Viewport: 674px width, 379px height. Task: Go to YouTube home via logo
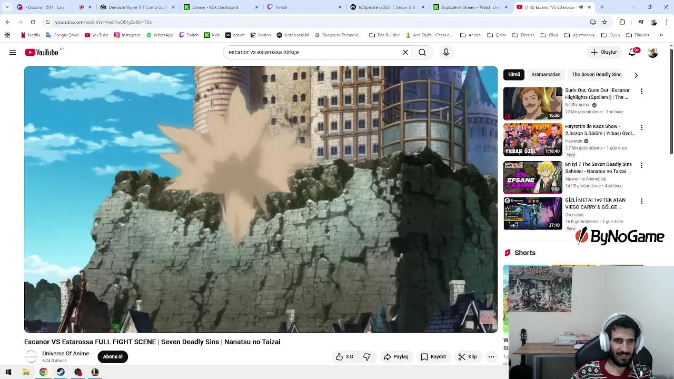pyautogui.click(x=42, y=52)
